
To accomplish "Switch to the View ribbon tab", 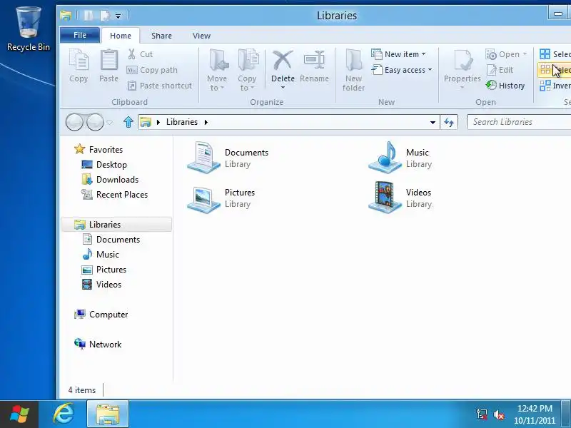I will click(x=201, y=36).
